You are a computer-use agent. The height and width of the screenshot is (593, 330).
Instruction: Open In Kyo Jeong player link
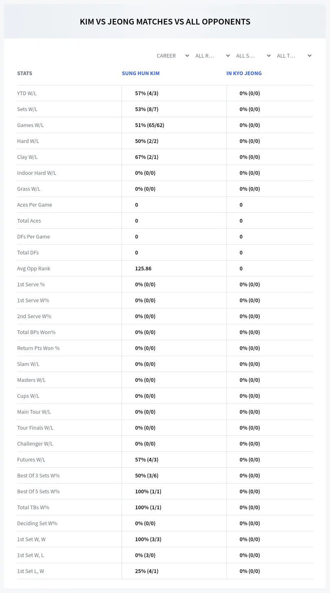coord(244,74)
